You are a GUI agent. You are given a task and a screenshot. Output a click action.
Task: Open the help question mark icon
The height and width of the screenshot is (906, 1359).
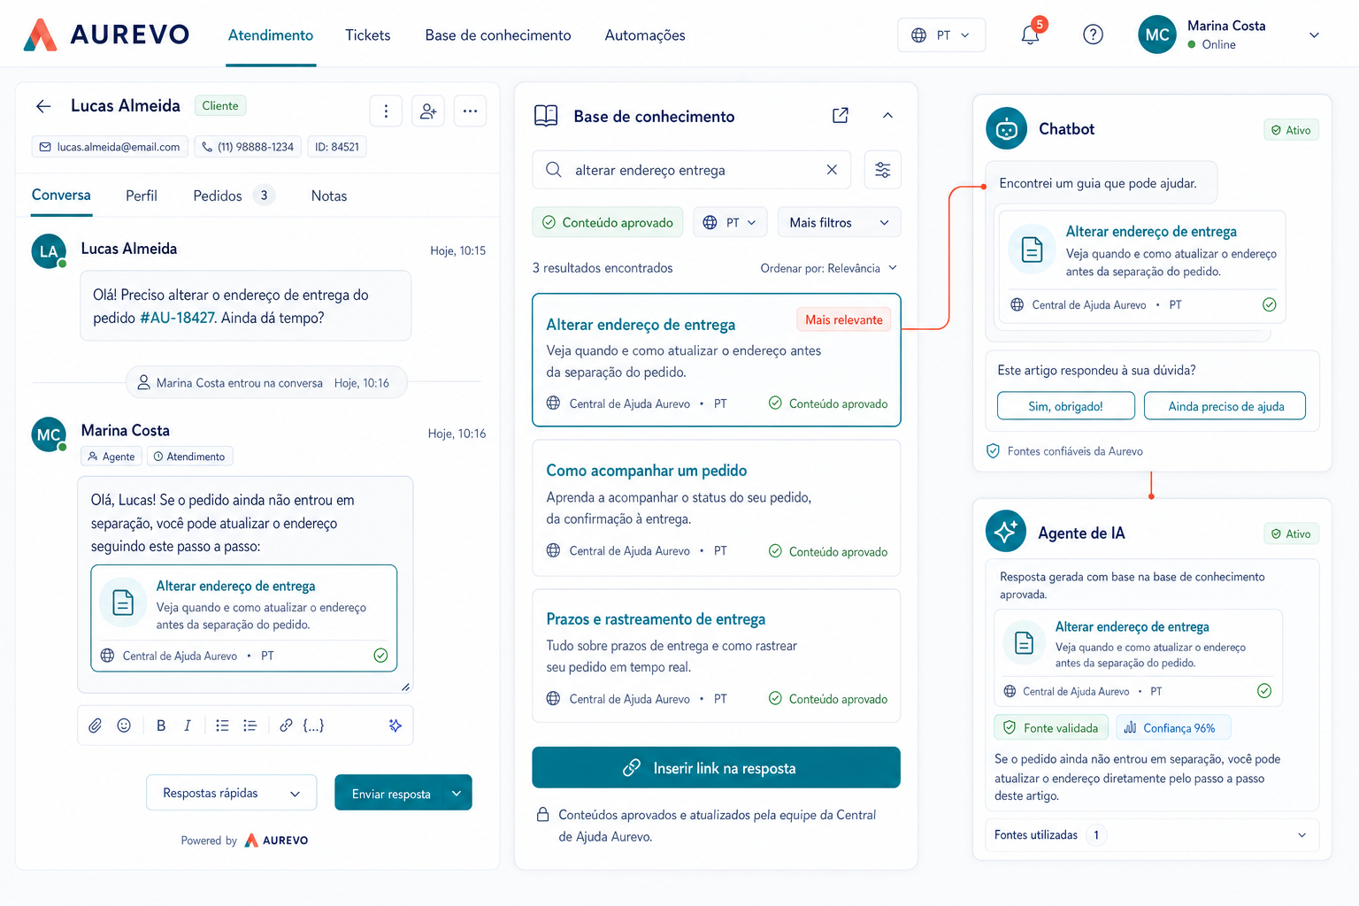[1093, 35]
